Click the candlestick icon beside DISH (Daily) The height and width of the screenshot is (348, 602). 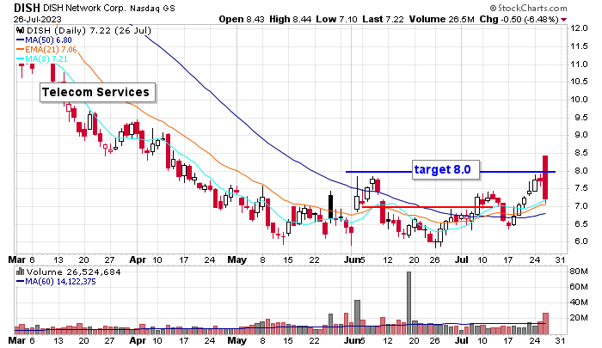click(x=21, y=30)
